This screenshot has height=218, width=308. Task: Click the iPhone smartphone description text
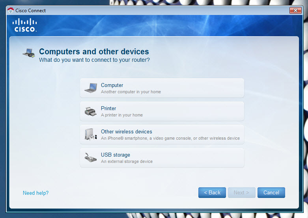pos(170,138)
